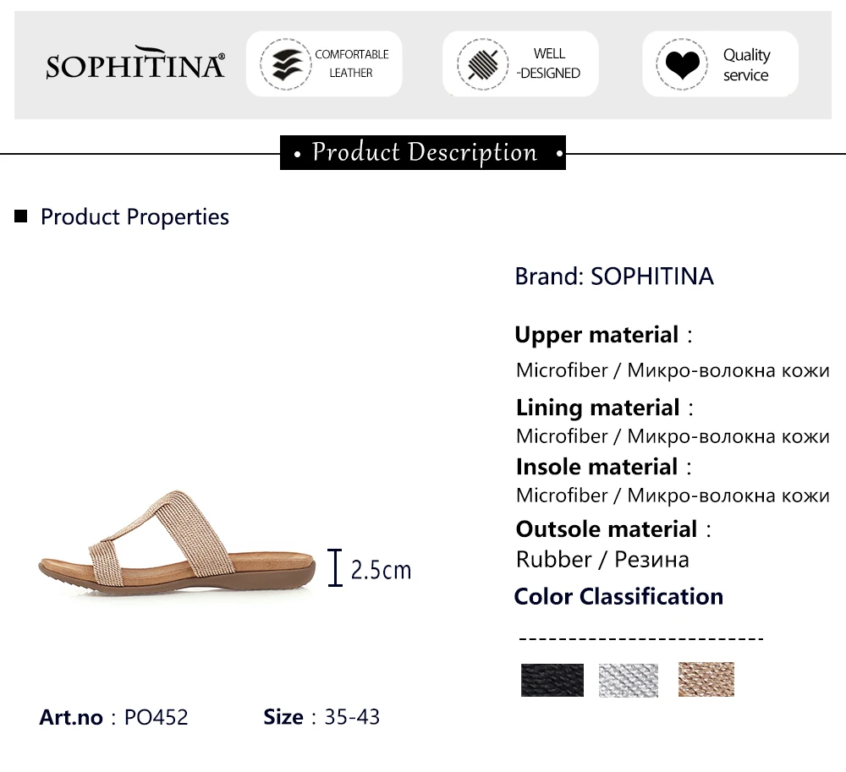The width and height of the screenshot is (846, 772).
Task: Click the heart quality service icon
Action: tap(682, 64)
